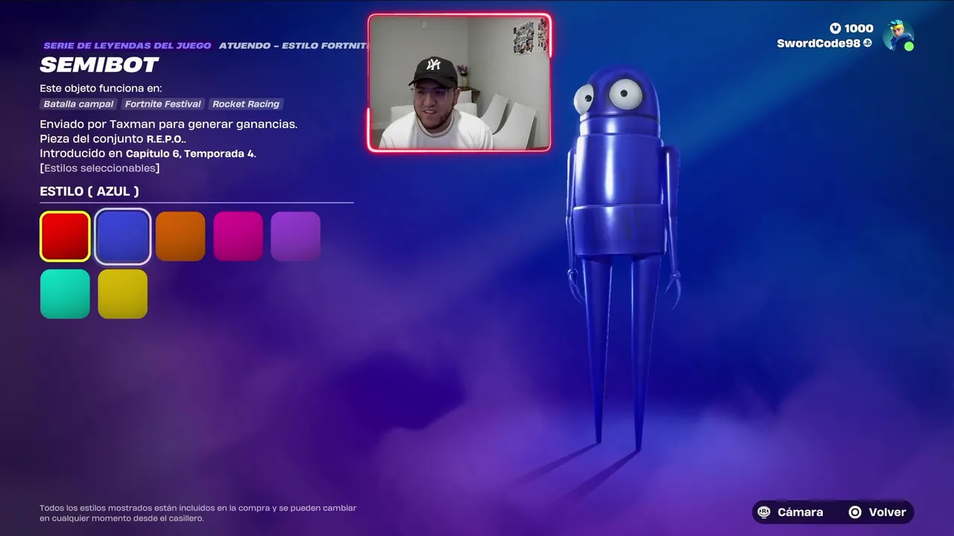Choose the orange style swatch
The height and width of the screenshot is (536, 954).
point(180,237)
